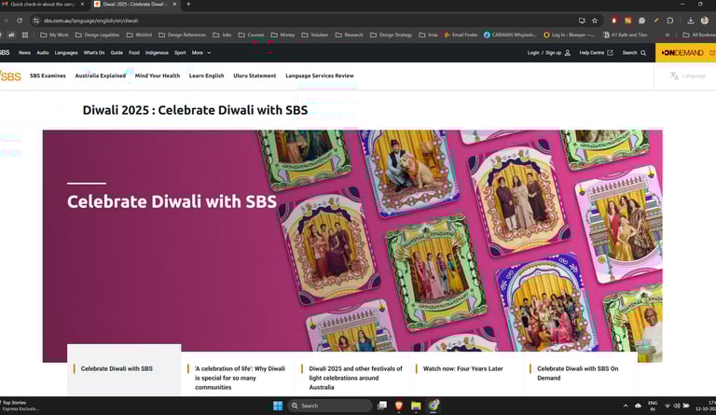The width and height of the screenshot is (716, 415).
Task: Select 'A celebration of life' carousel tab
Action: point(239,374)
